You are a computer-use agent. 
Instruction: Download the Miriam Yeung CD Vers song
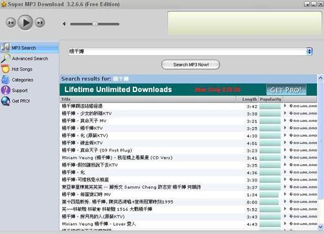coord(303,158)
